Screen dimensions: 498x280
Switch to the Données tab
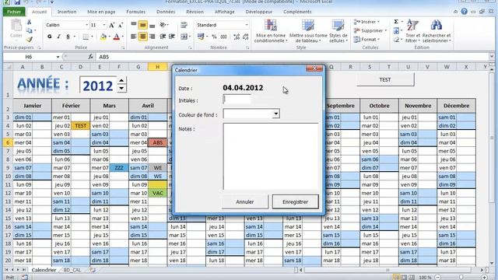(166, 12)
